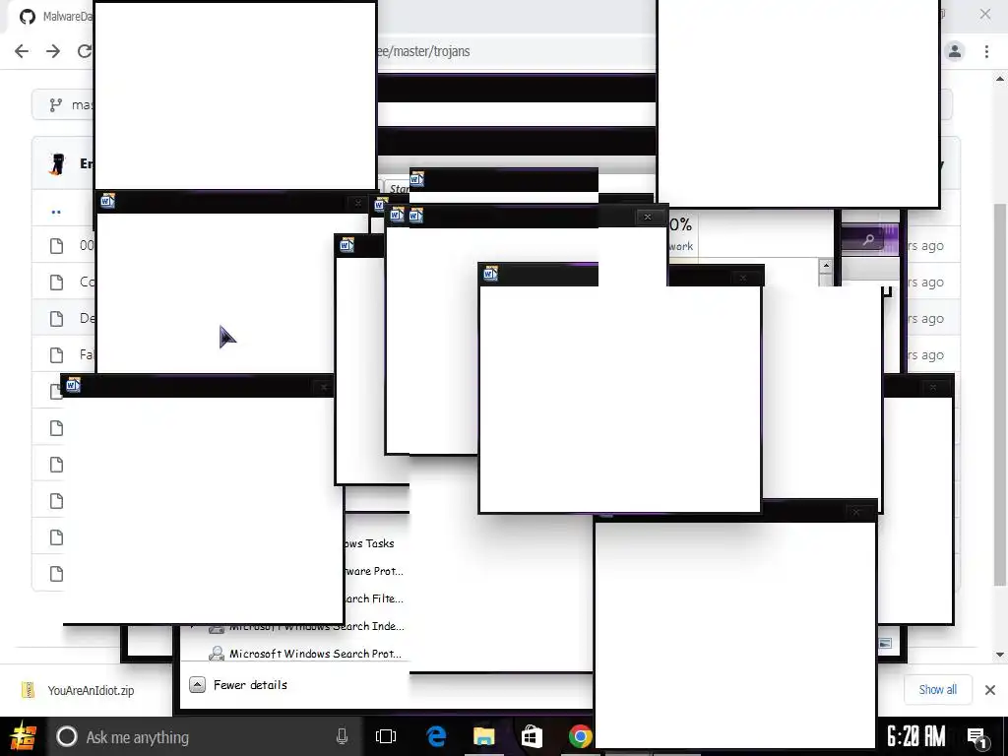Go back with Chrome's back arrow
1008x756 pixels.
click(22, 51)
